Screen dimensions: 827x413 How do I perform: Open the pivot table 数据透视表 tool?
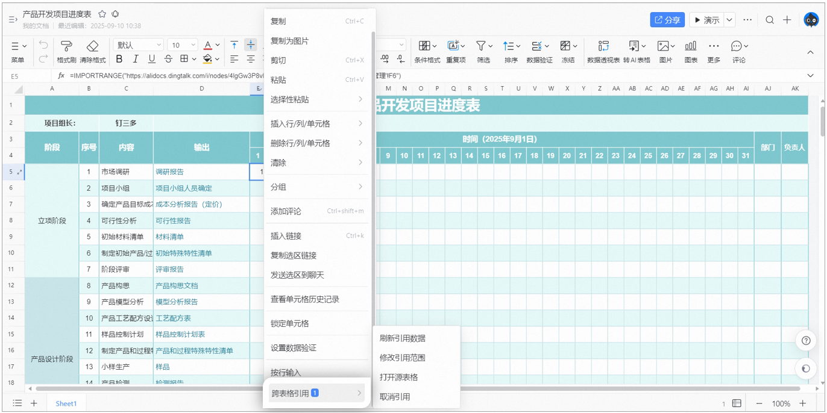pos(603,46)
